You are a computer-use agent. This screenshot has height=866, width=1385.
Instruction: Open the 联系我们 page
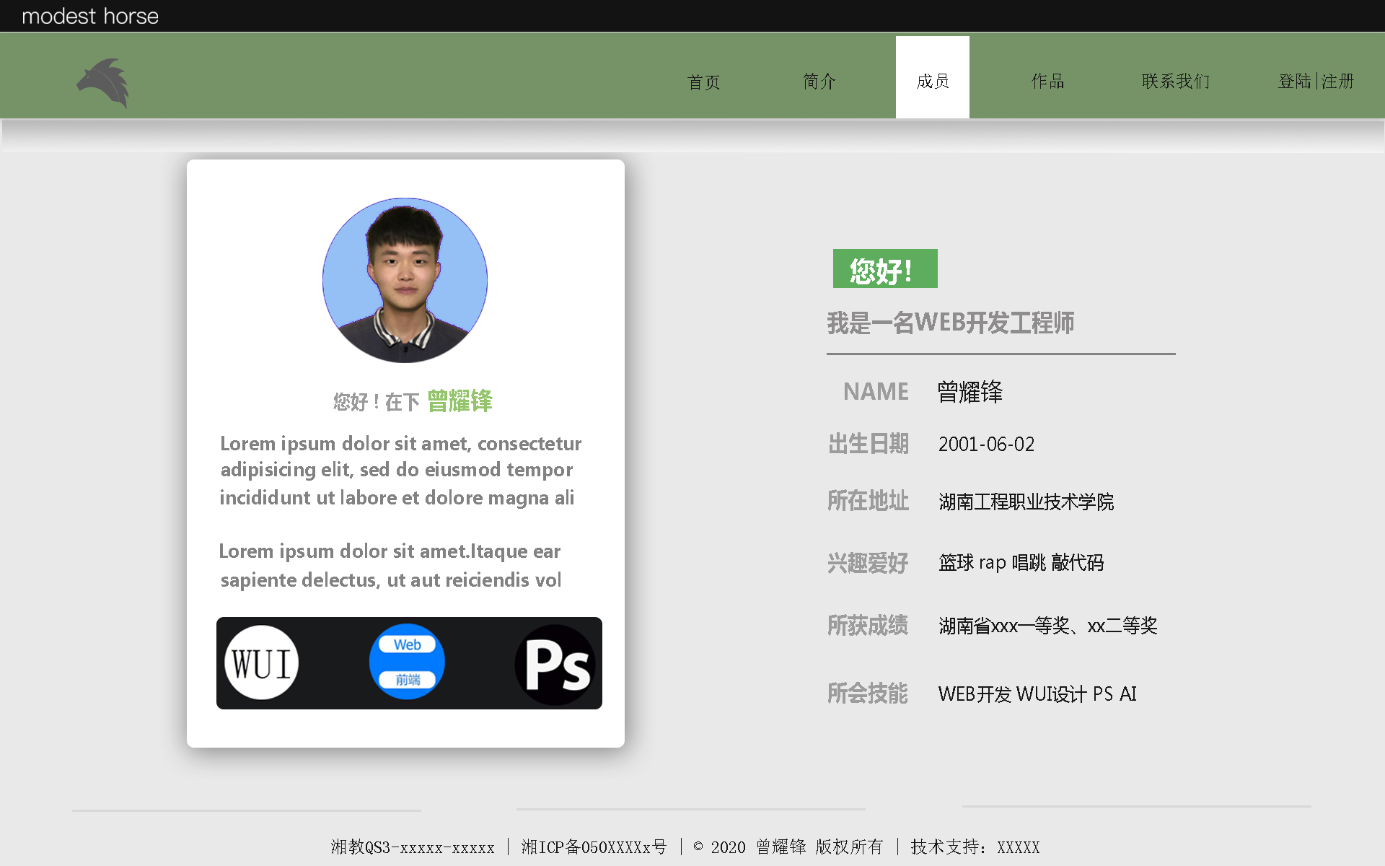[1175, 81]
